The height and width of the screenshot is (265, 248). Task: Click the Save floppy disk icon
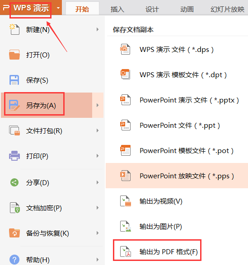point(14,80)
